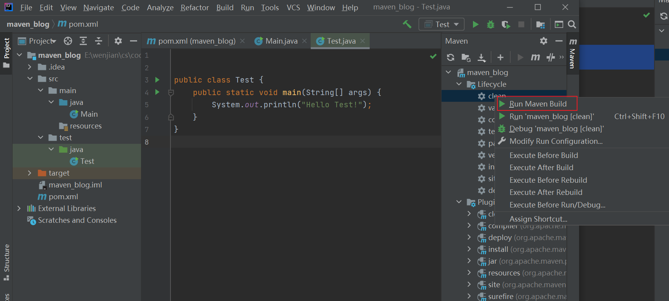Image resolution: width=669 pixels, height=301 pixels.
Task: Click Download Sources icon in the Maven toolbar
Action: (x=481, y=57)
